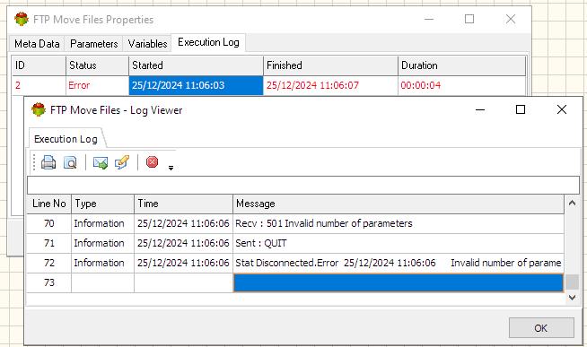The width and height of the screenshot is (587, 347).
Task: Click the email log icon with green arrow
Action: point(101,162)
